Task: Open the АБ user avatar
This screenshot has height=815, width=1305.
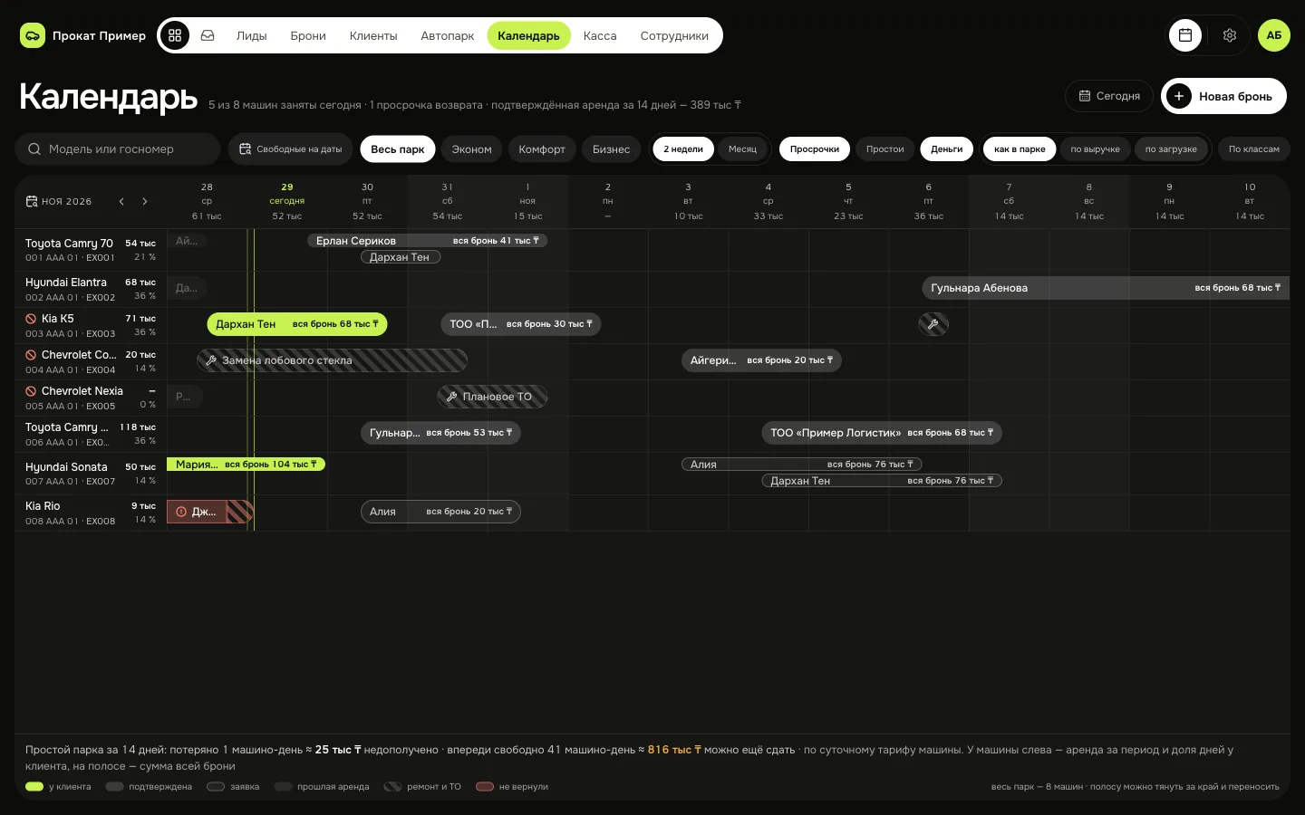Action: tap(1274, 35)
